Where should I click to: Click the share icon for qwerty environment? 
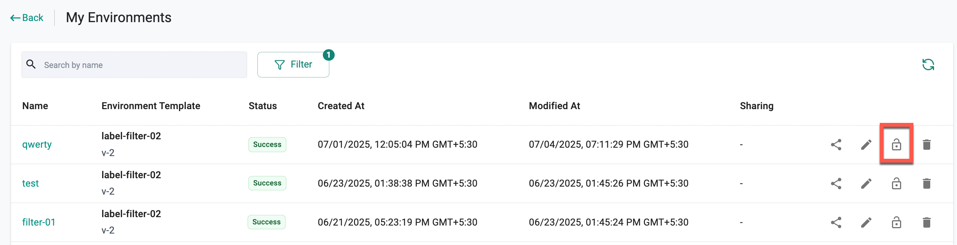point(836,145)
